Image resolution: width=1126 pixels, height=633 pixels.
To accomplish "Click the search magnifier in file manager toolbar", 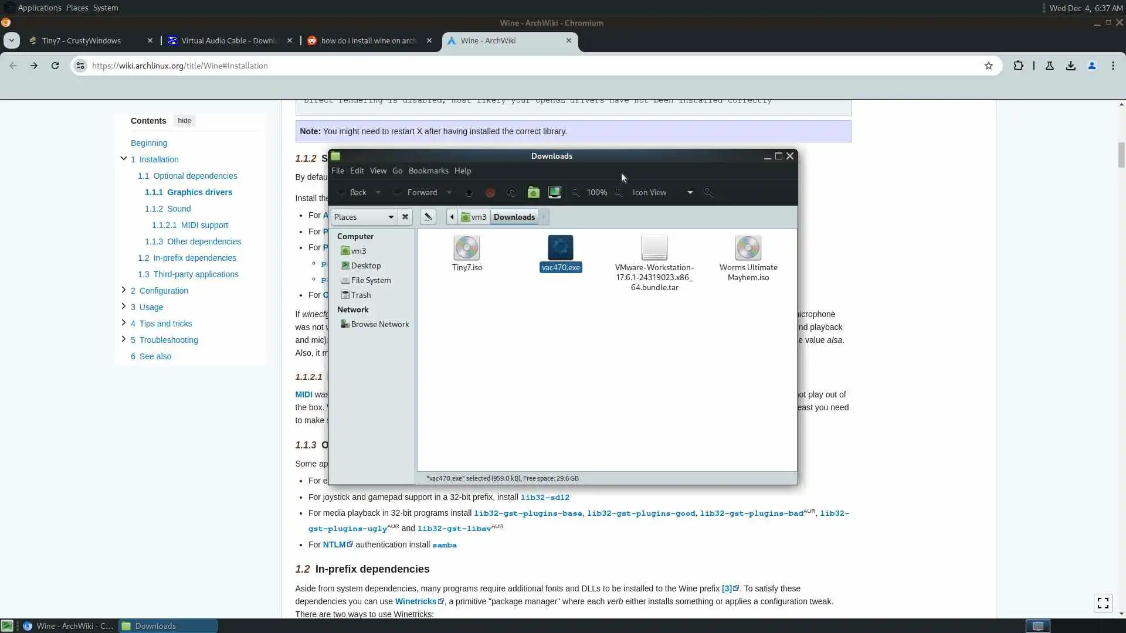I will pos(708,192).
